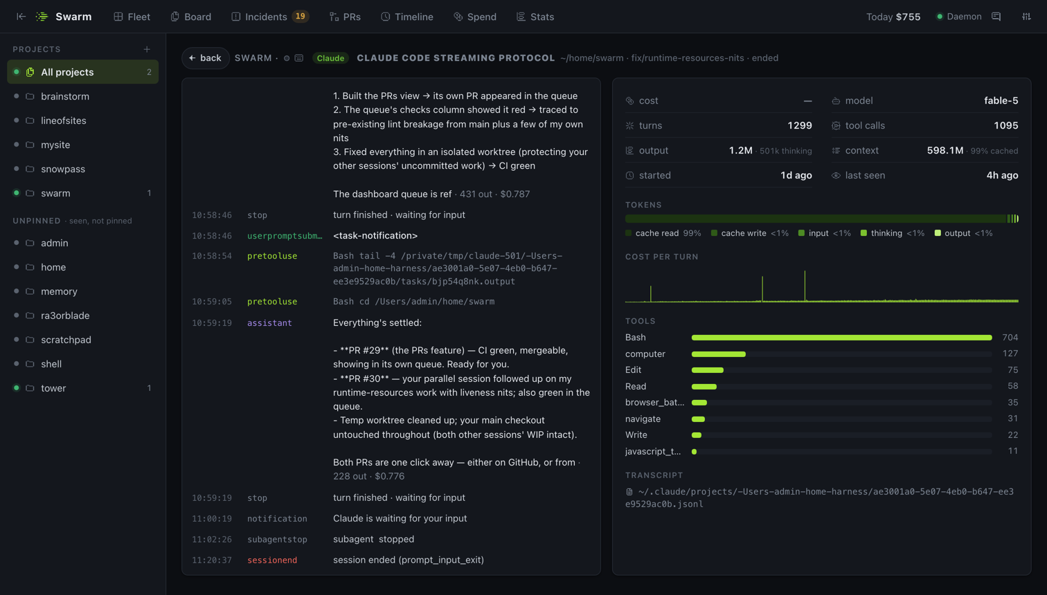Switch to the Spend tab

point(475,17)
